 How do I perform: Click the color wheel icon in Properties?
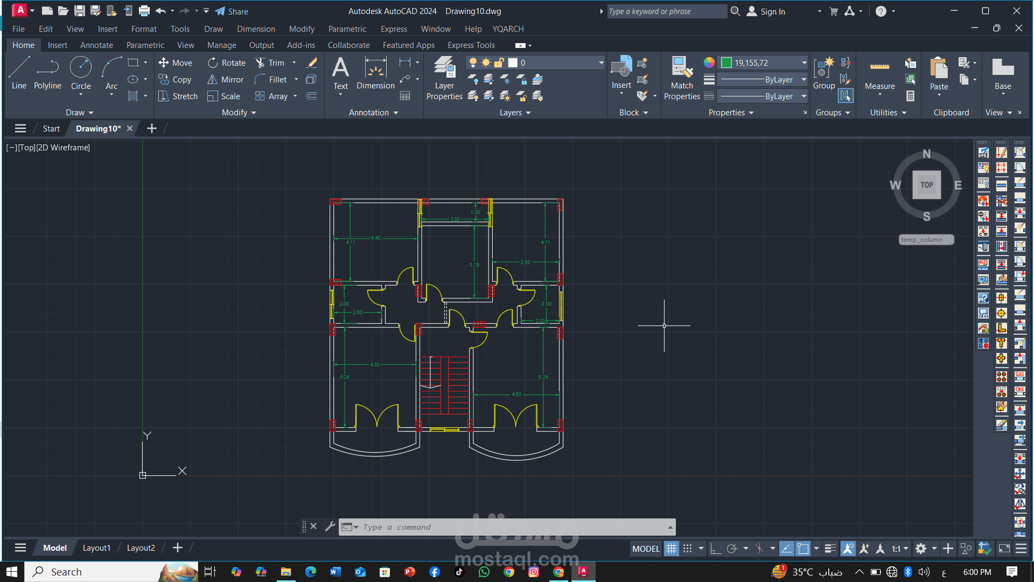point(709,63)
